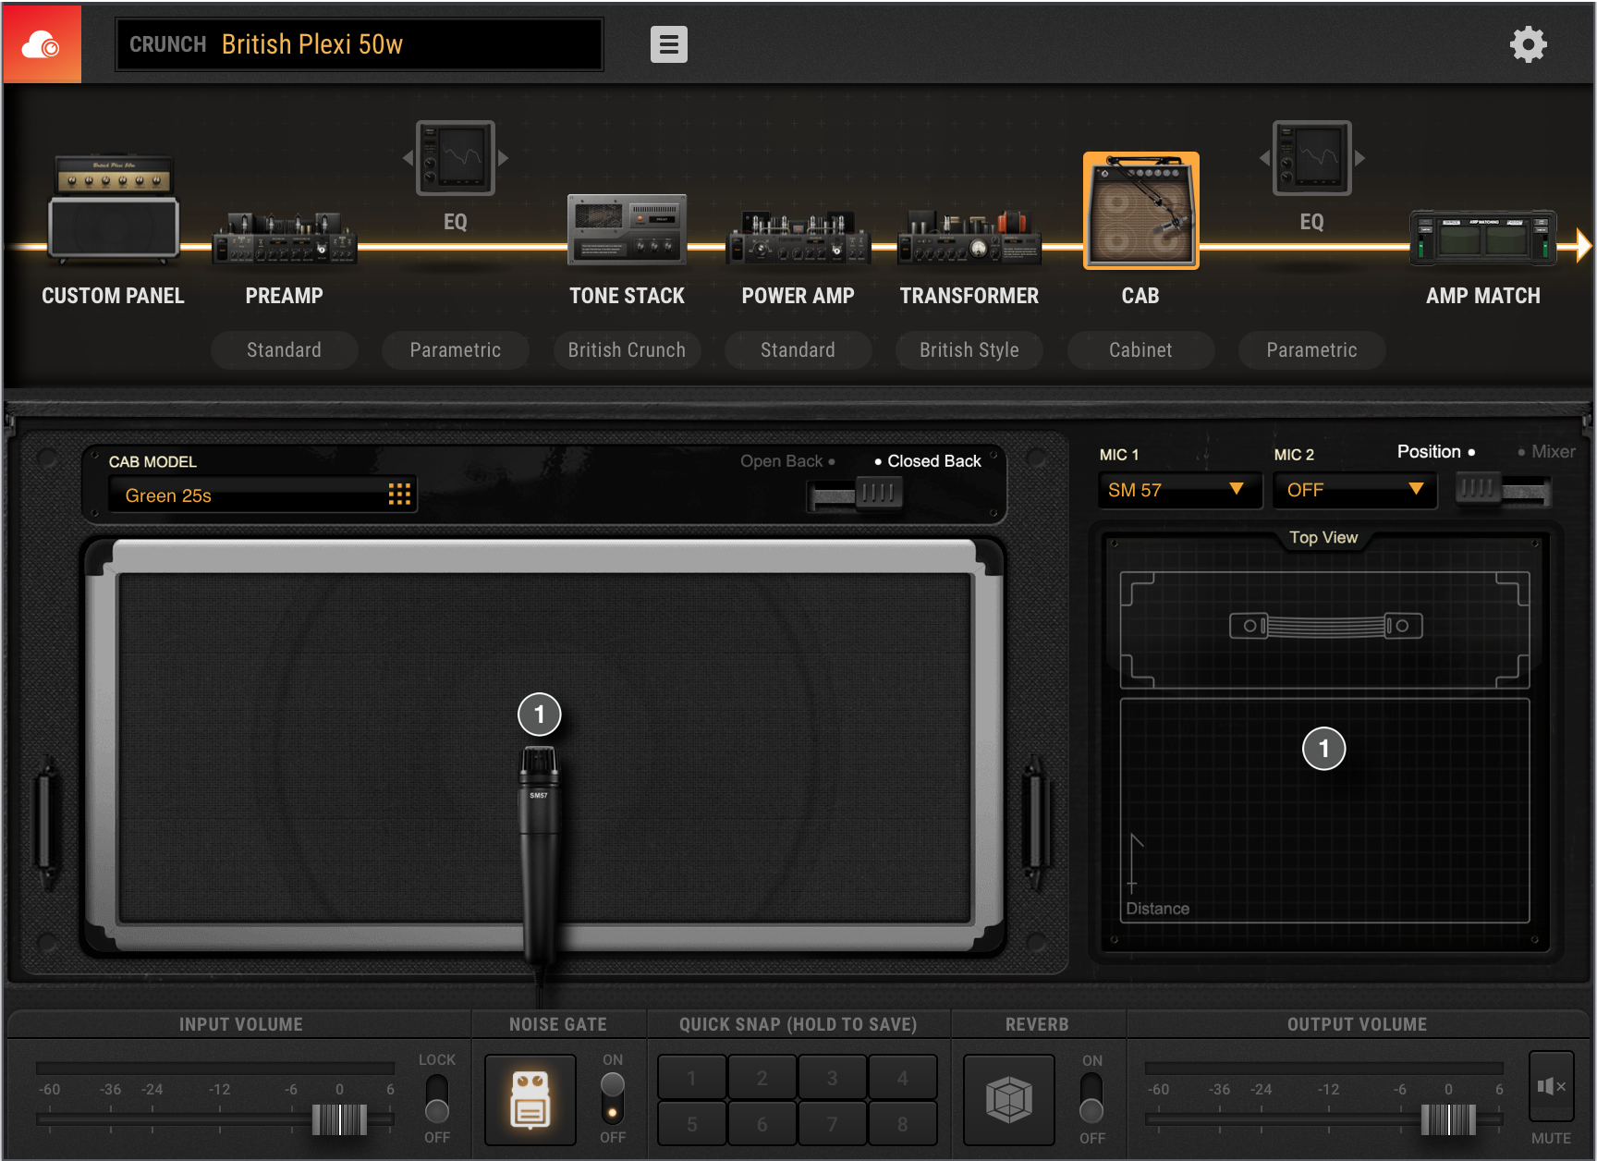Move second EQ left with arrow

(1264, 158)
